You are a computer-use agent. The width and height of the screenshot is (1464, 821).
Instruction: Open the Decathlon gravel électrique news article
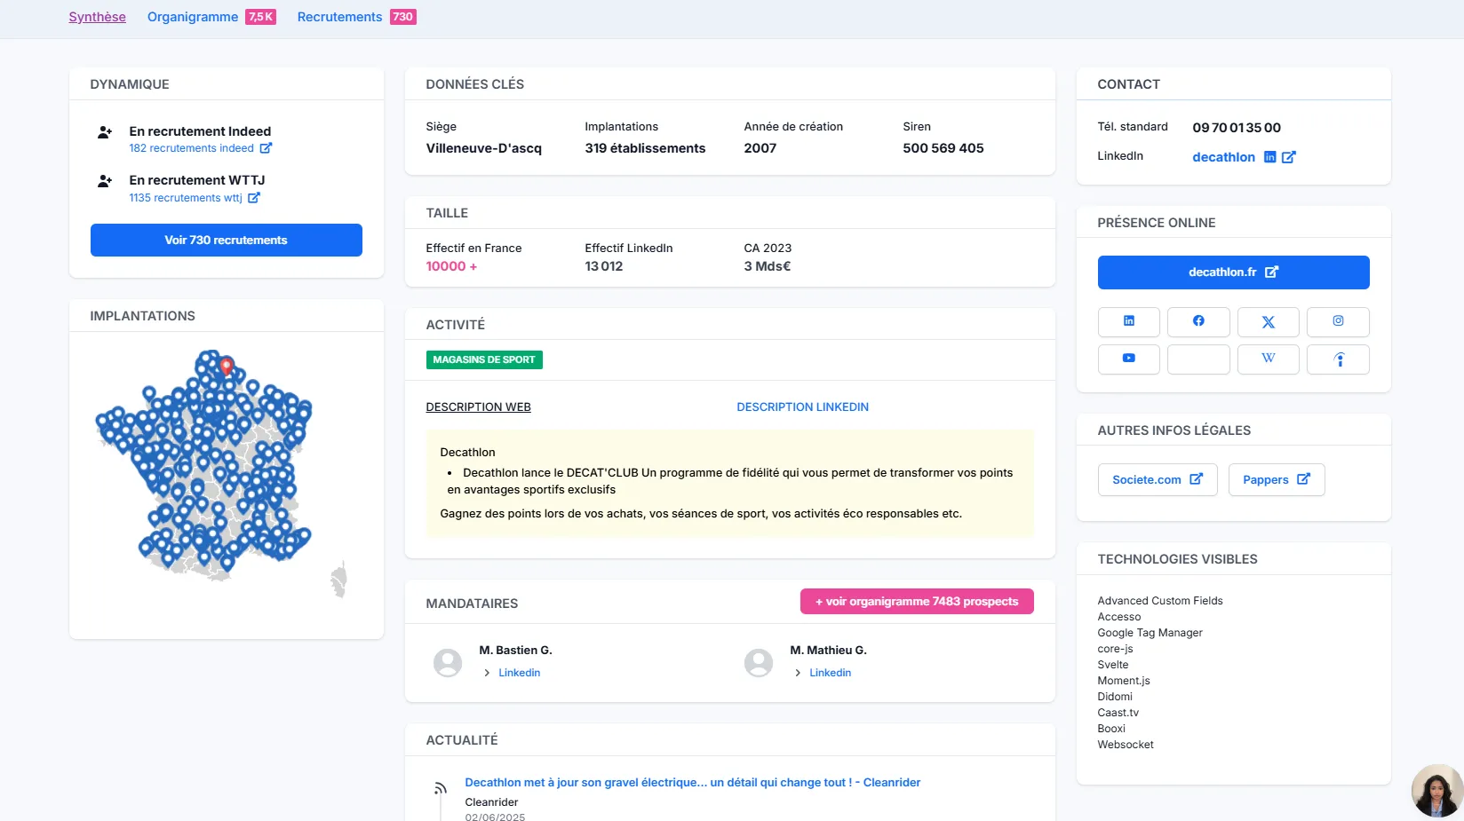[692, 782]
